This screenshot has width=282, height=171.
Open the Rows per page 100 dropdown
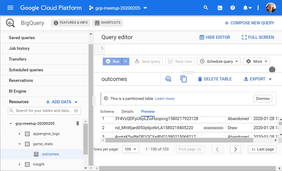pyautogui.click(x=130, y=149)
